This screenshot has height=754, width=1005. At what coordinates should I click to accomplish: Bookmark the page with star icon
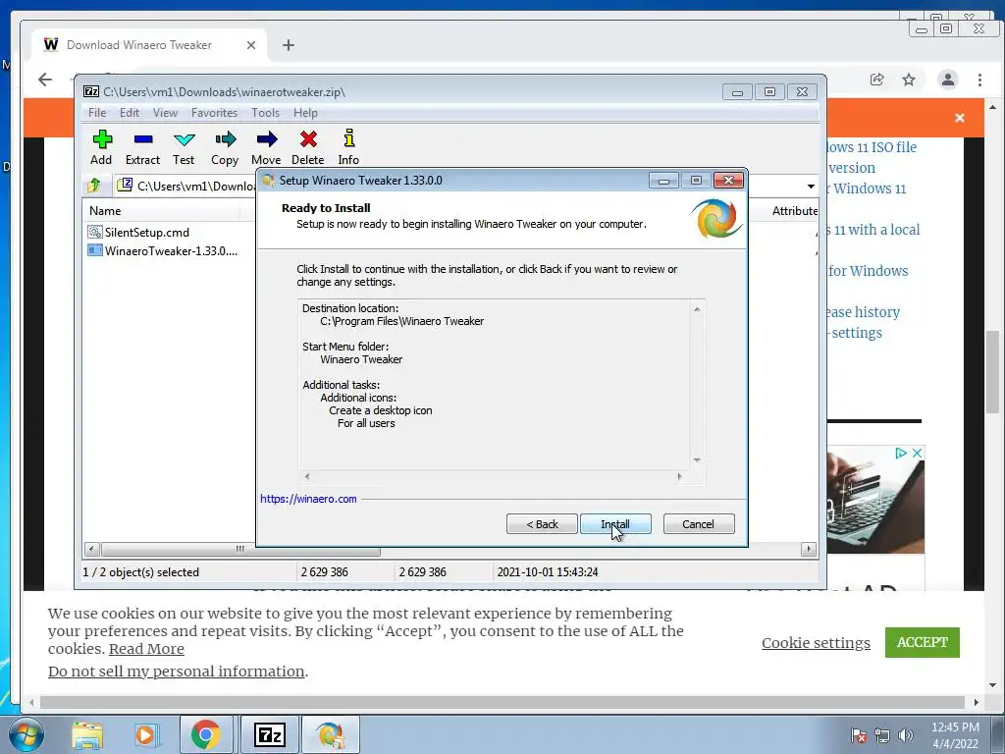[x=908, y=80]
